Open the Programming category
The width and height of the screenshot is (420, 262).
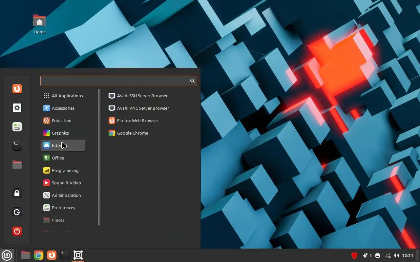coord(63,170)
